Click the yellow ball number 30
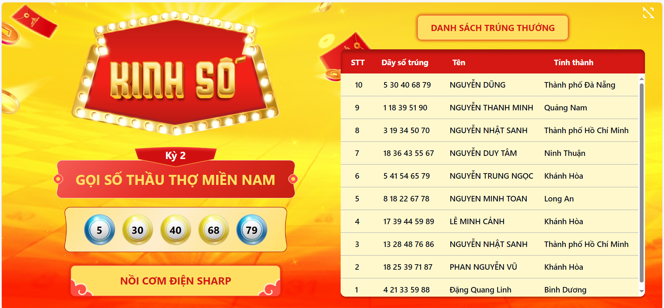664x308 pixels. (x=138, y=230)
